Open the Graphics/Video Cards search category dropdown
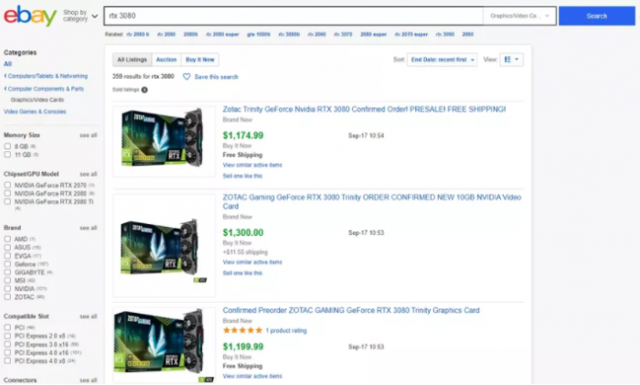The image size is (640, 385). point(519,16)
